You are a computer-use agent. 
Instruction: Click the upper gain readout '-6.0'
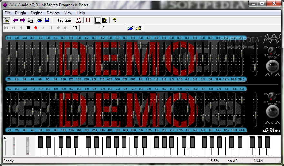(x=156, y=38)
